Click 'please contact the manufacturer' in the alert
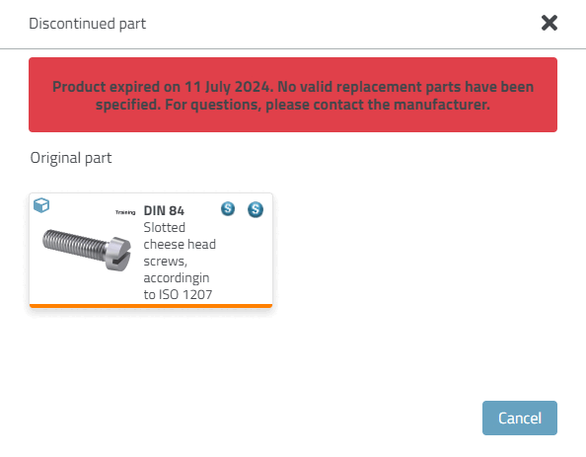This screenshot has height=457, width=586. [x=378, y=105]
